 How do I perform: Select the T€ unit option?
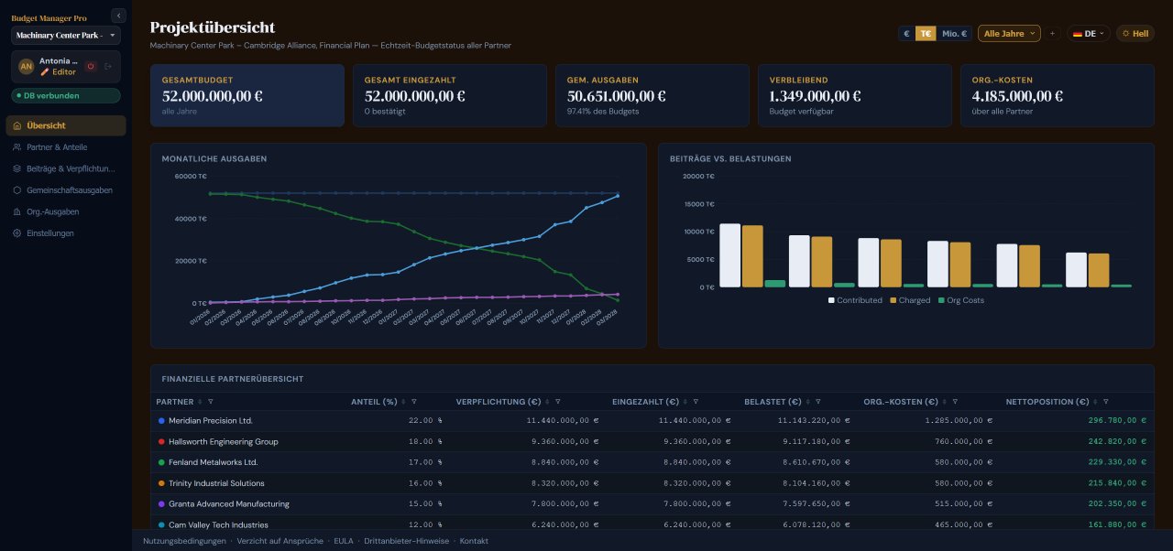[926, 33]
